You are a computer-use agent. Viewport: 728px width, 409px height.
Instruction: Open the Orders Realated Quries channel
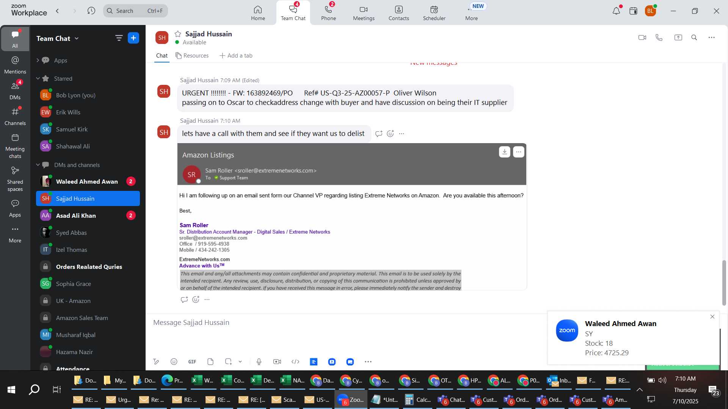(x=88, y=267)
